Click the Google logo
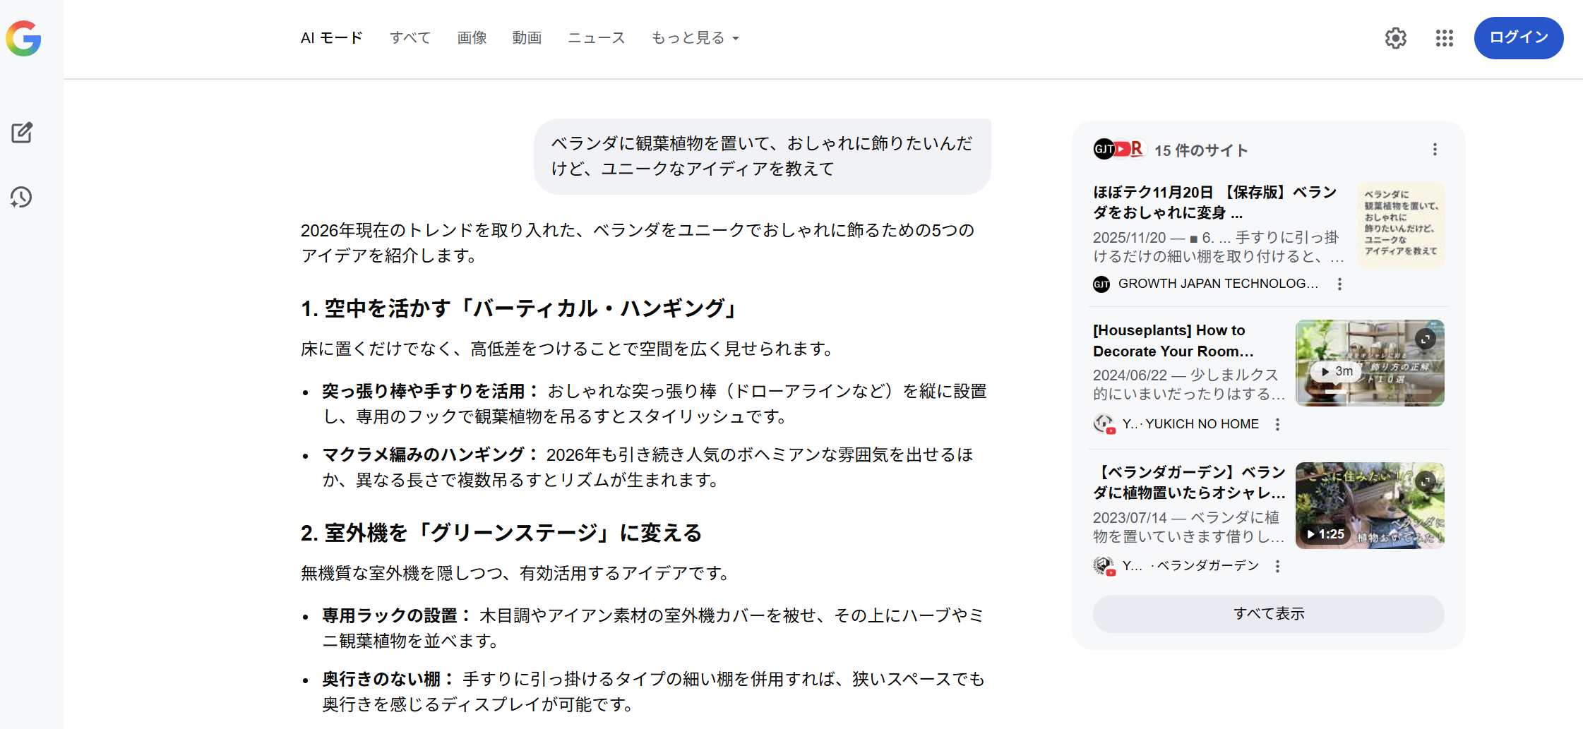This screenshot has height=729, width=1583. pyautogui.click(x=23, y=39)
